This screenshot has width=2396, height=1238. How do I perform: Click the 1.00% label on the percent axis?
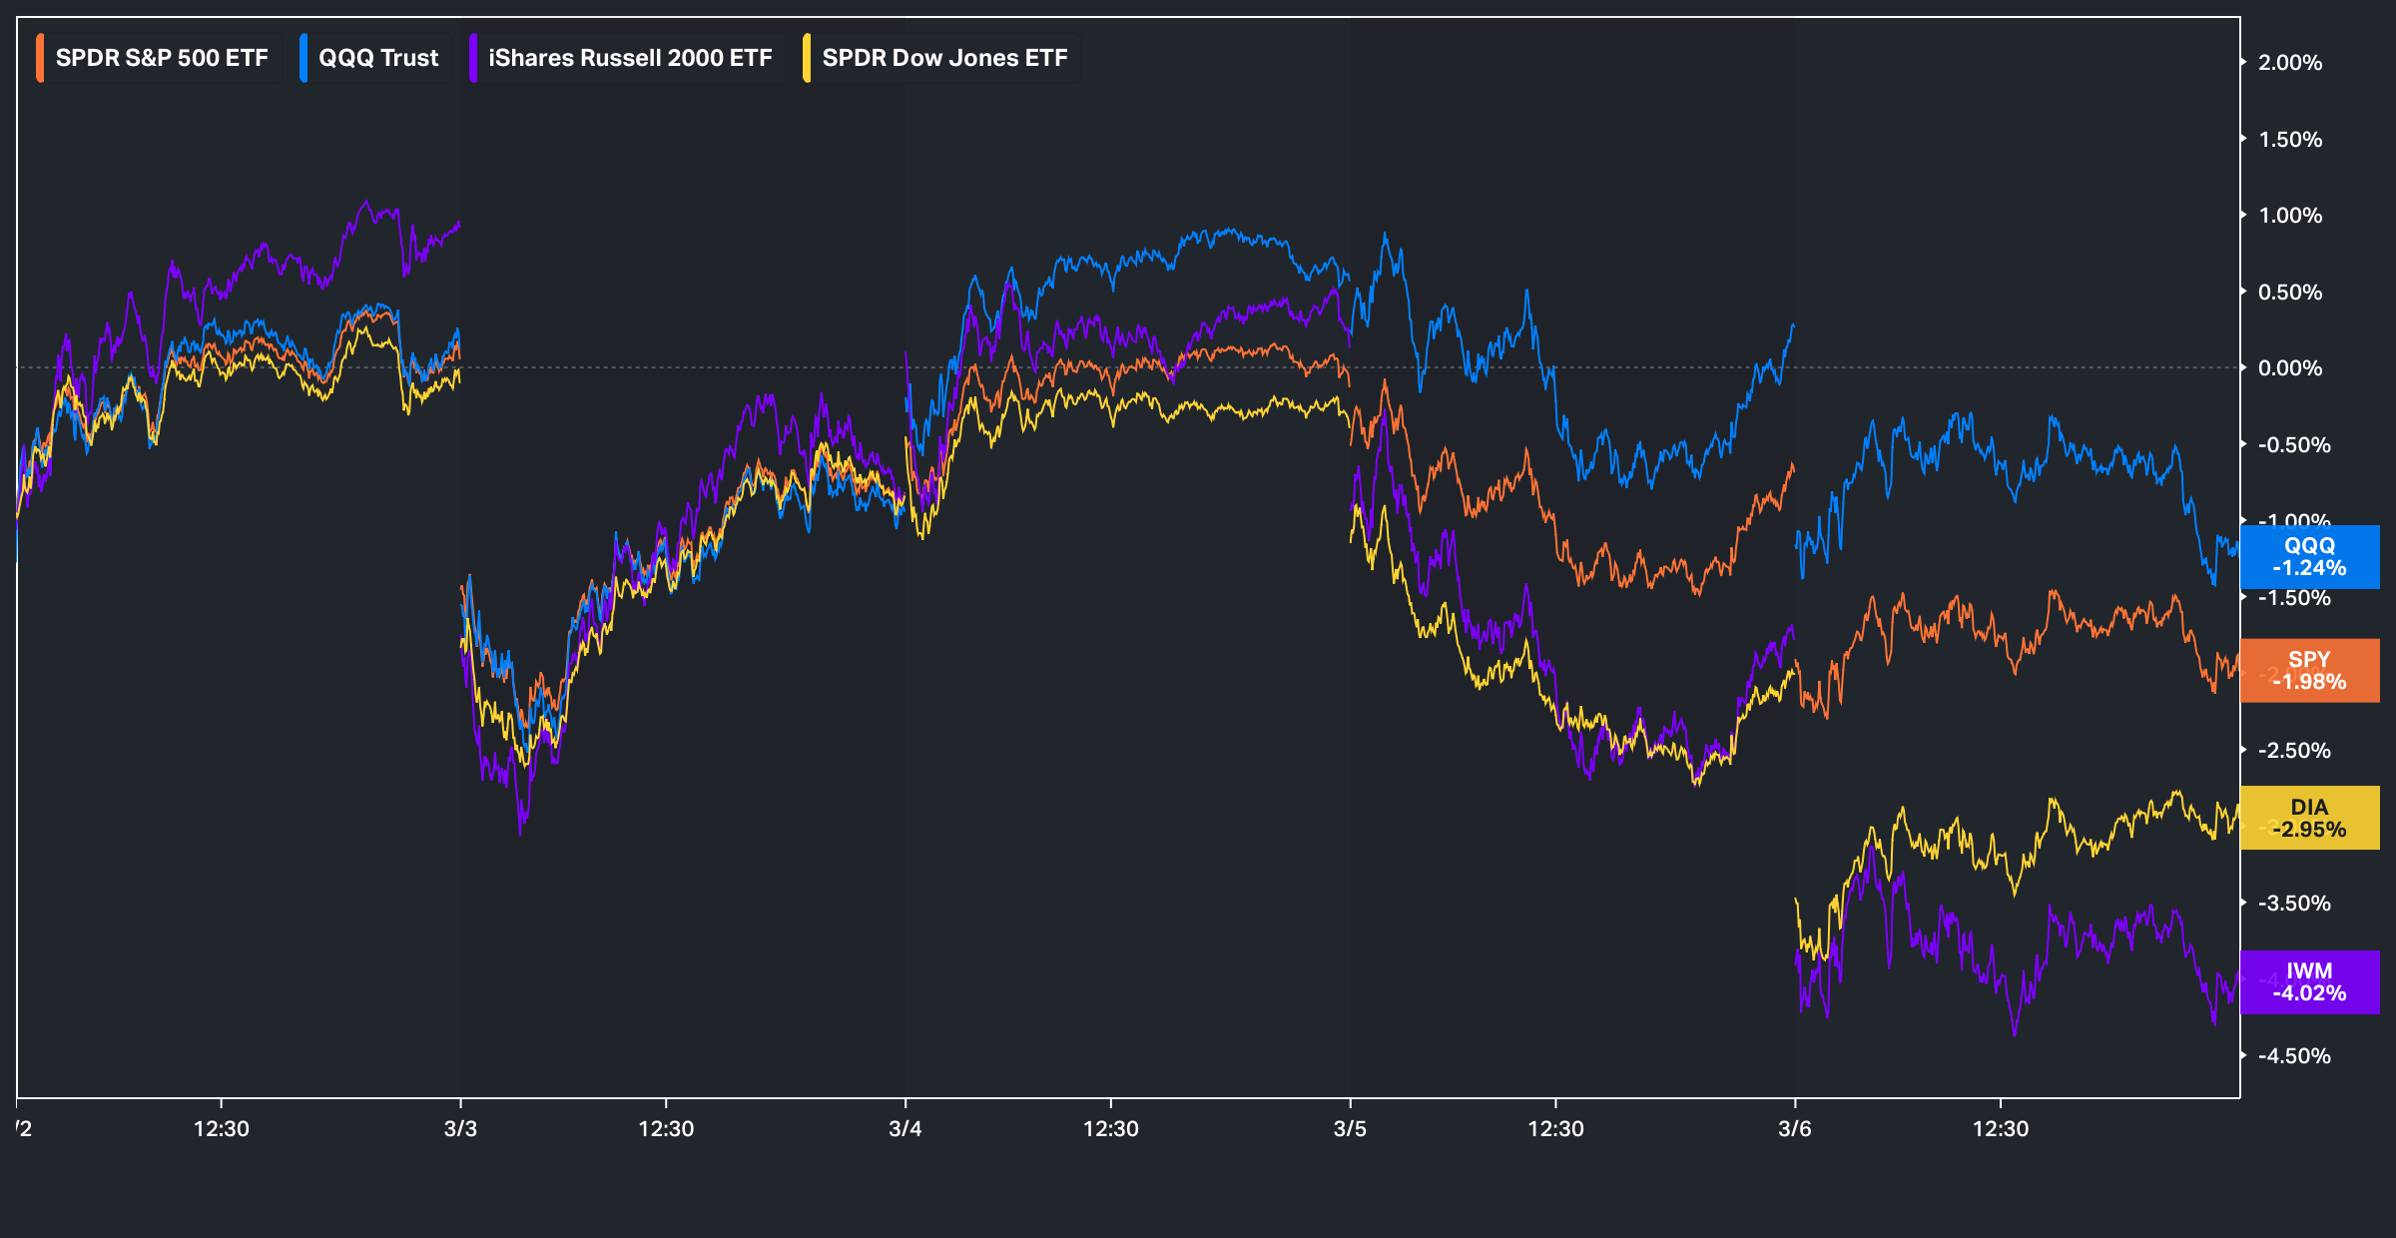point(2290,216)
